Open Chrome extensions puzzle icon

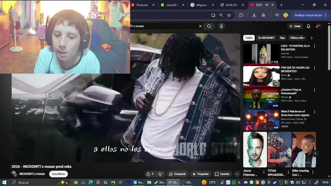241,15
